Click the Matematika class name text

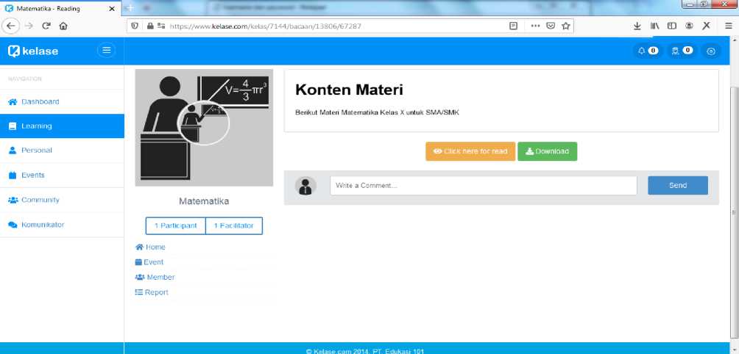click(204, 201)
